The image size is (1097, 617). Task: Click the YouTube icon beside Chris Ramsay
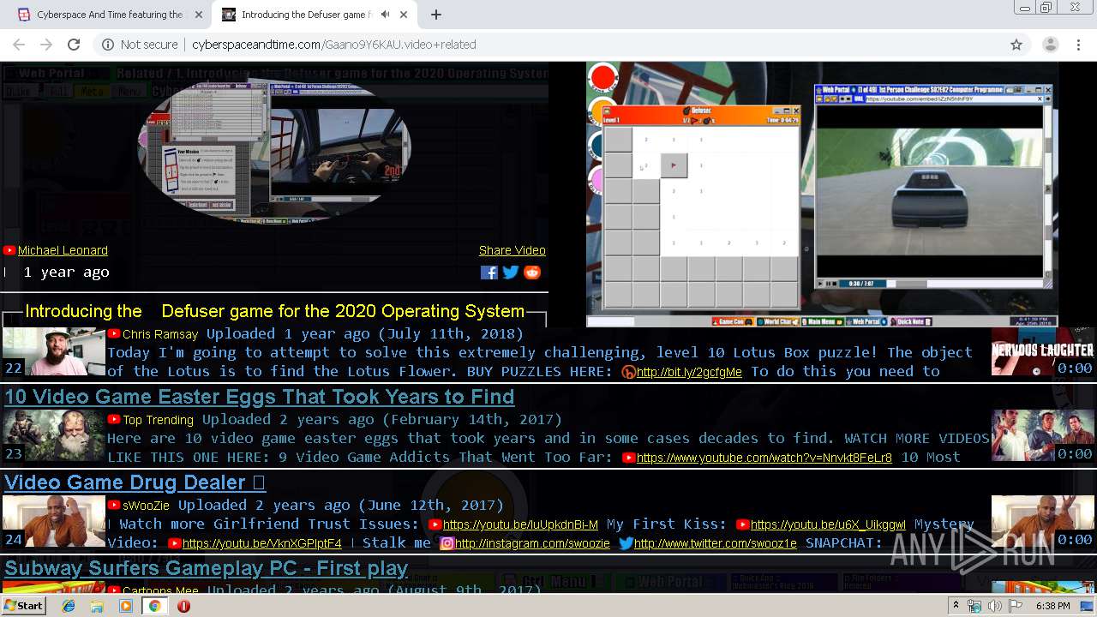click(113, 334)
